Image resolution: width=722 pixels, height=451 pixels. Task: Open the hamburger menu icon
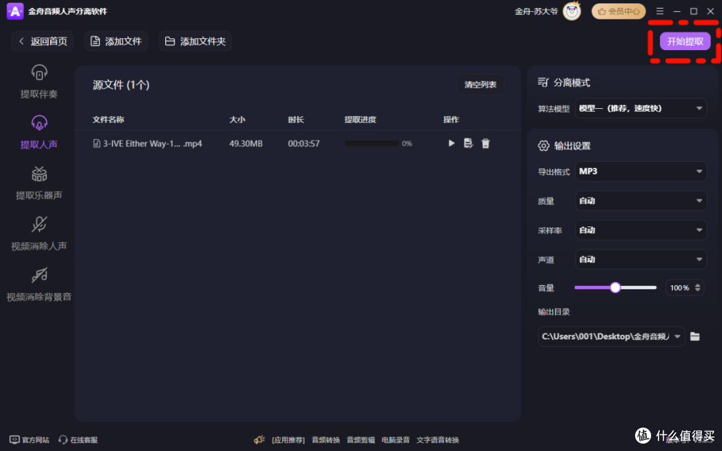660,11
